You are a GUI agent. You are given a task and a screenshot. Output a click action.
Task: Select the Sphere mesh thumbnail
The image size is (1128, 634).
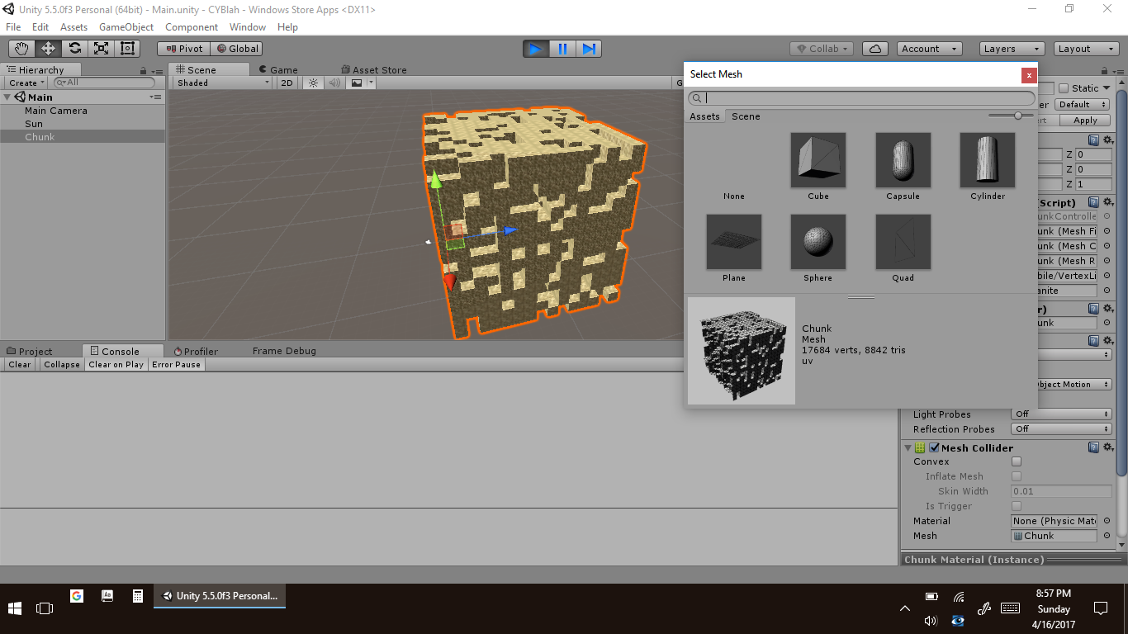(x=818, y=242)
